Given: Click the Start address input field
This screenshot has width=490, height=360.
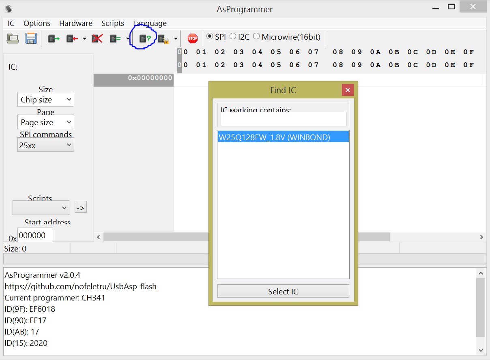Looking at the screenshot, I should pyautogui.click(x=35, y=235).
